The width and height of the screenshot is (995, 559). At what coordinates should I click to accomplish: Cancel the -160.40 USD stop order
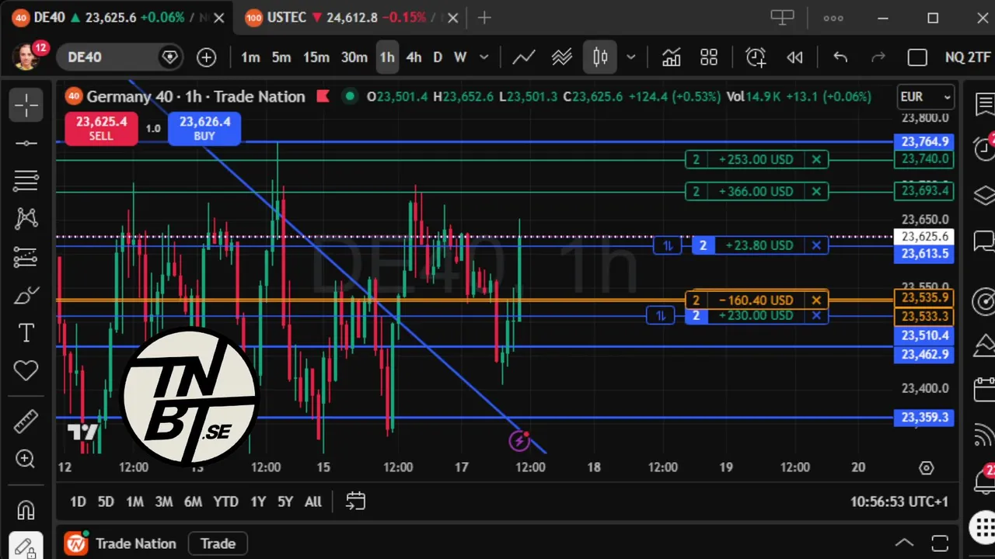816,300
